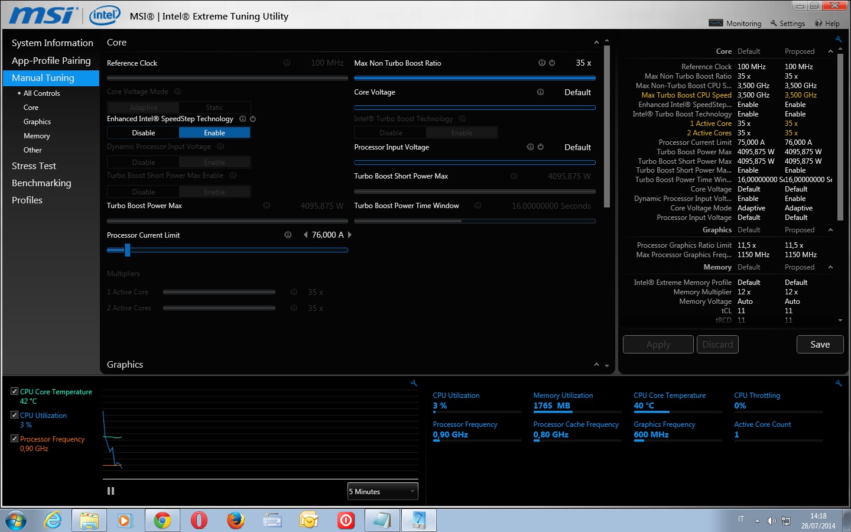Launch Firefox from the taskbar
Image resolution: width=851 pixels, height=532 pixels.
coord(236,520)
